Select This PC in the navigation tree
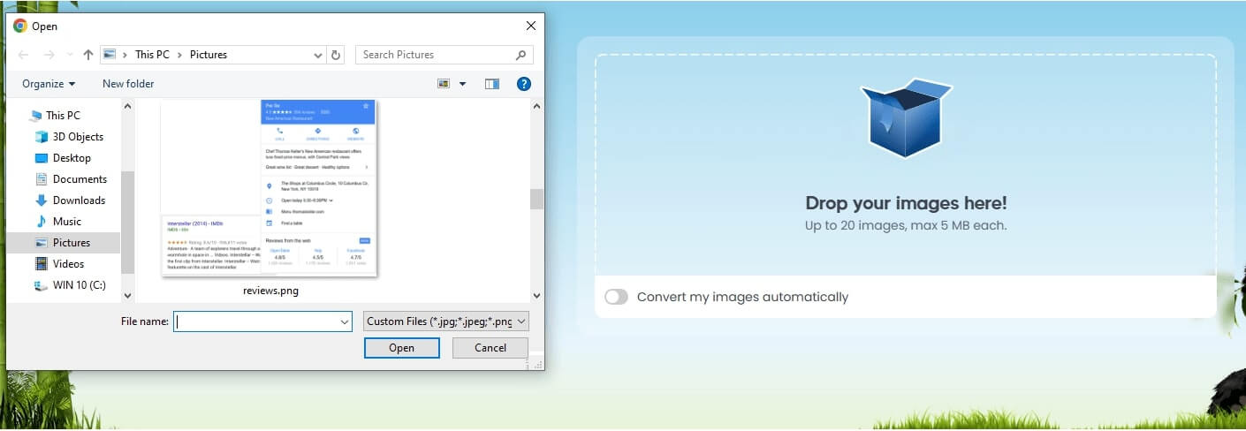 [x=63, y=116]
